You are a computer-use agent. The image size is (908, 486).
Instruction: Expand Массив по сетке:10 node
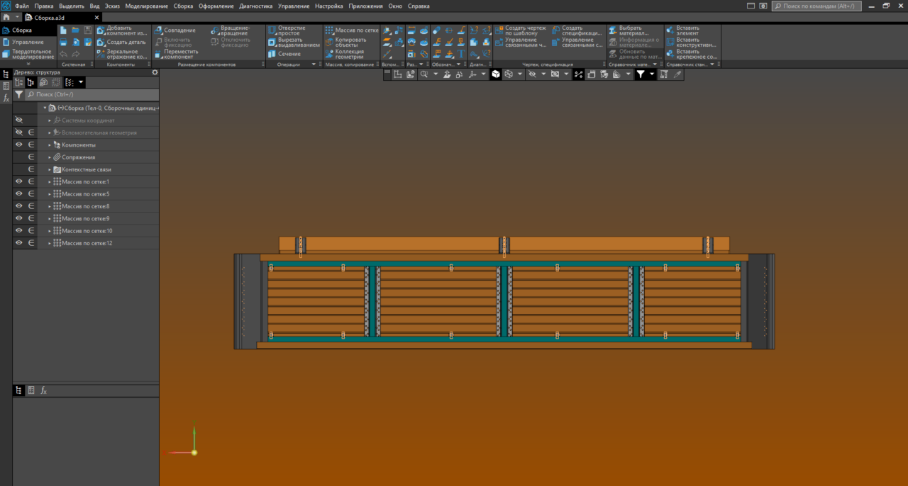click(x=50, y=231)
